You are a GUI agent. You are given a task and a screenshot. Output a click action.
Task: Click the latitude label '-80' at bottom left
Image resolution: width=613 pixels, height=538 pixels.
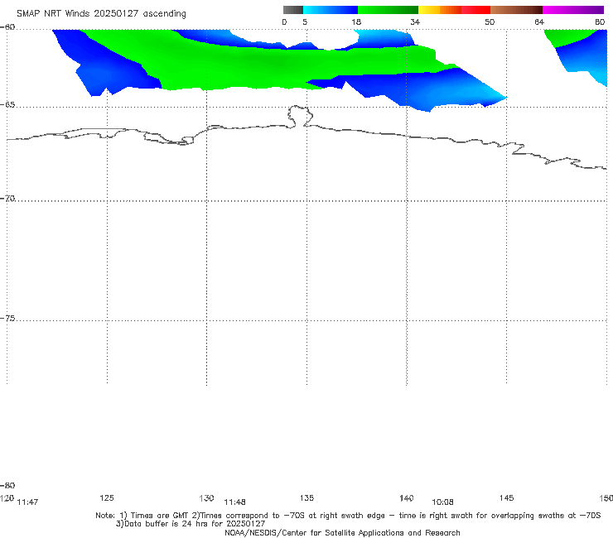7,485
